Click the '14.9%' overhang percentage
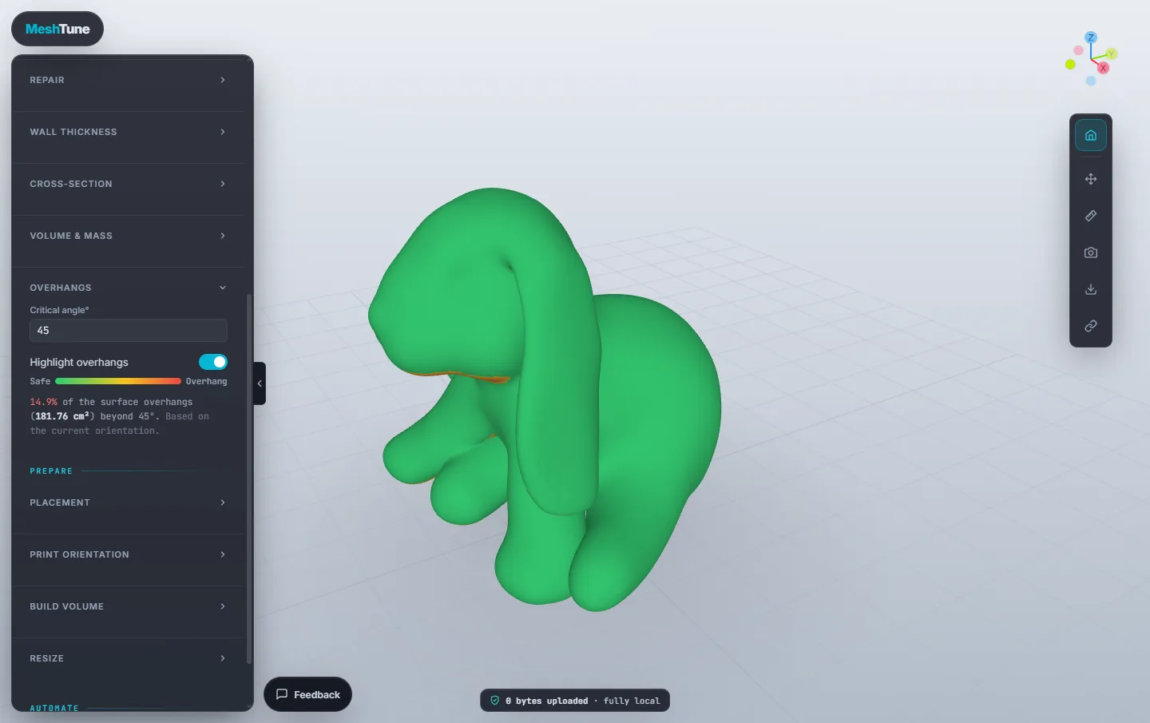Image resolution: width=1150 pixels, height=723 pixels. pos(43,402)
